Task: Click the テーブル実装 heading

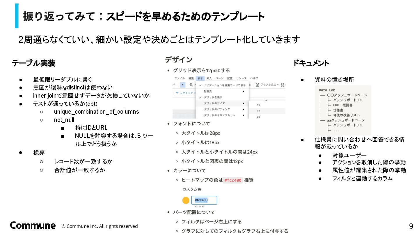Action: coord(33,63)
